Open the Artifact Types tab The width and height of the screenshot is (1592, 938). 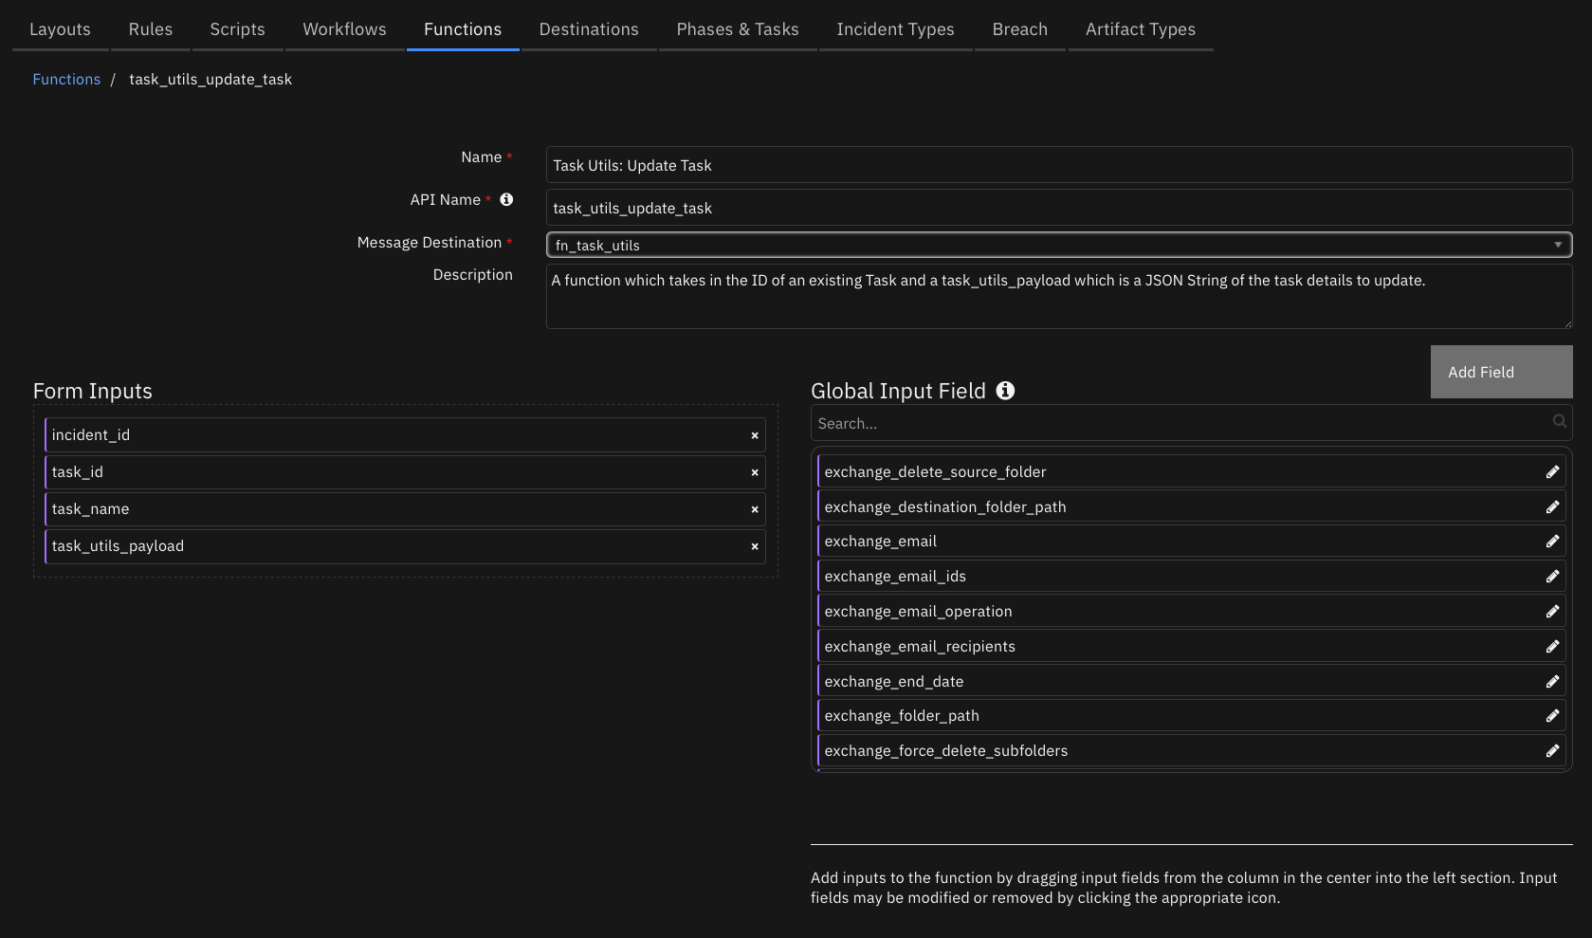coord(1141,29)
